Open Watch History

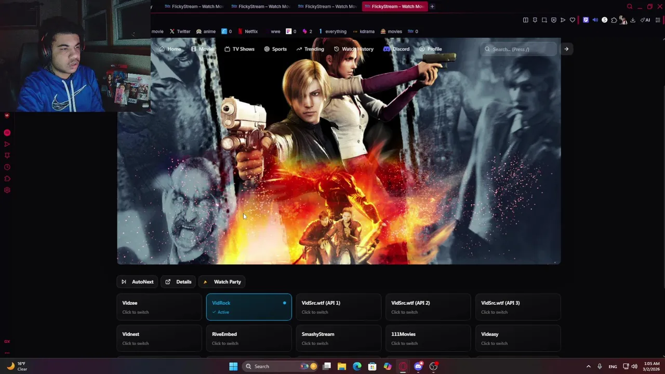354,49
